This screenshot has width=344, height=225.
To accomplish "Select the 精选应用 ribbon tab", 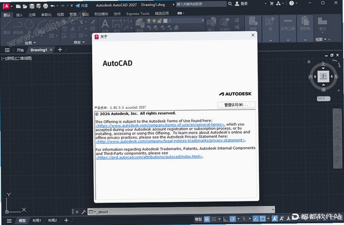I will click(162, 13).
